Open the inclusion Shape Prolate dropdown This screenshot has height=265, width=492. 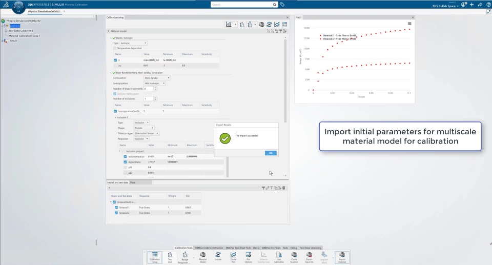pyautogui.click(x=143, y=128)
